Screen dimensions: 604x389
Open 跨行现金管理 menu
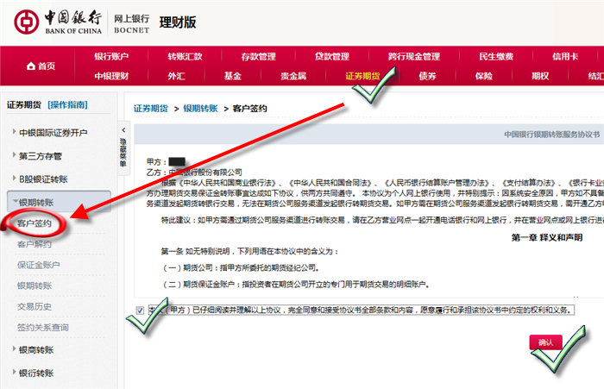414,57
